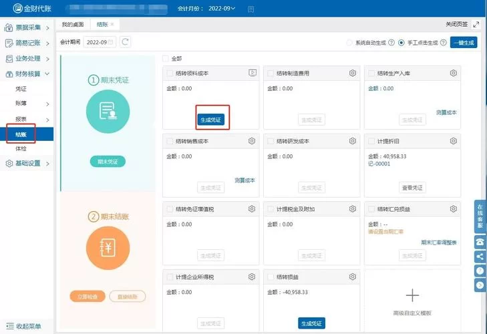Select the 系统自动生成 radio option

[349, 43]
